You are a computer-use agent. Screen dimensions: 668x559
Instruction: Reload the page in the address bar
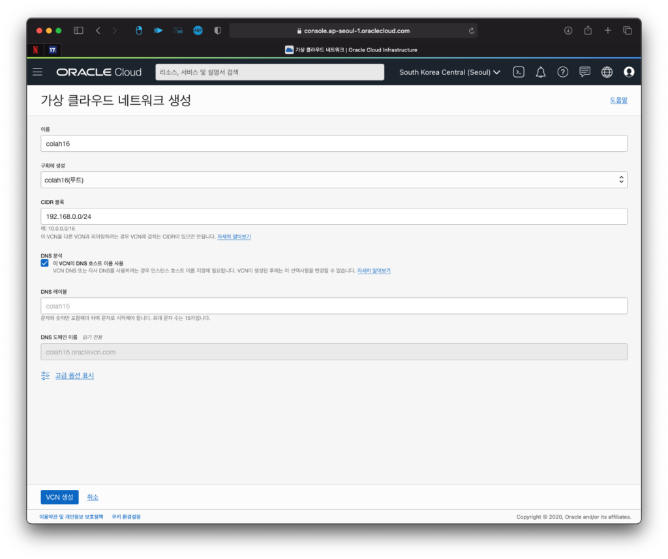tap(471, 31)
